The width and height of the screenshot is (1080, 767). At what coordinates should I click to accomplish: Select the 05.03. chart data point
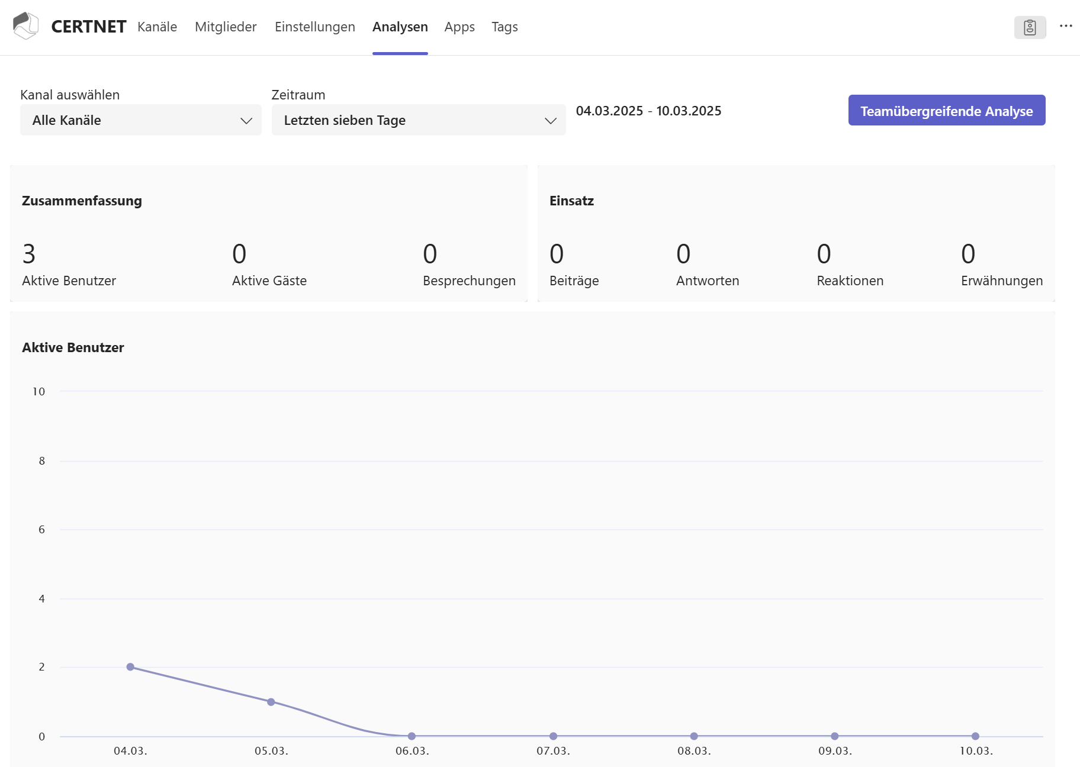point(271,702)
